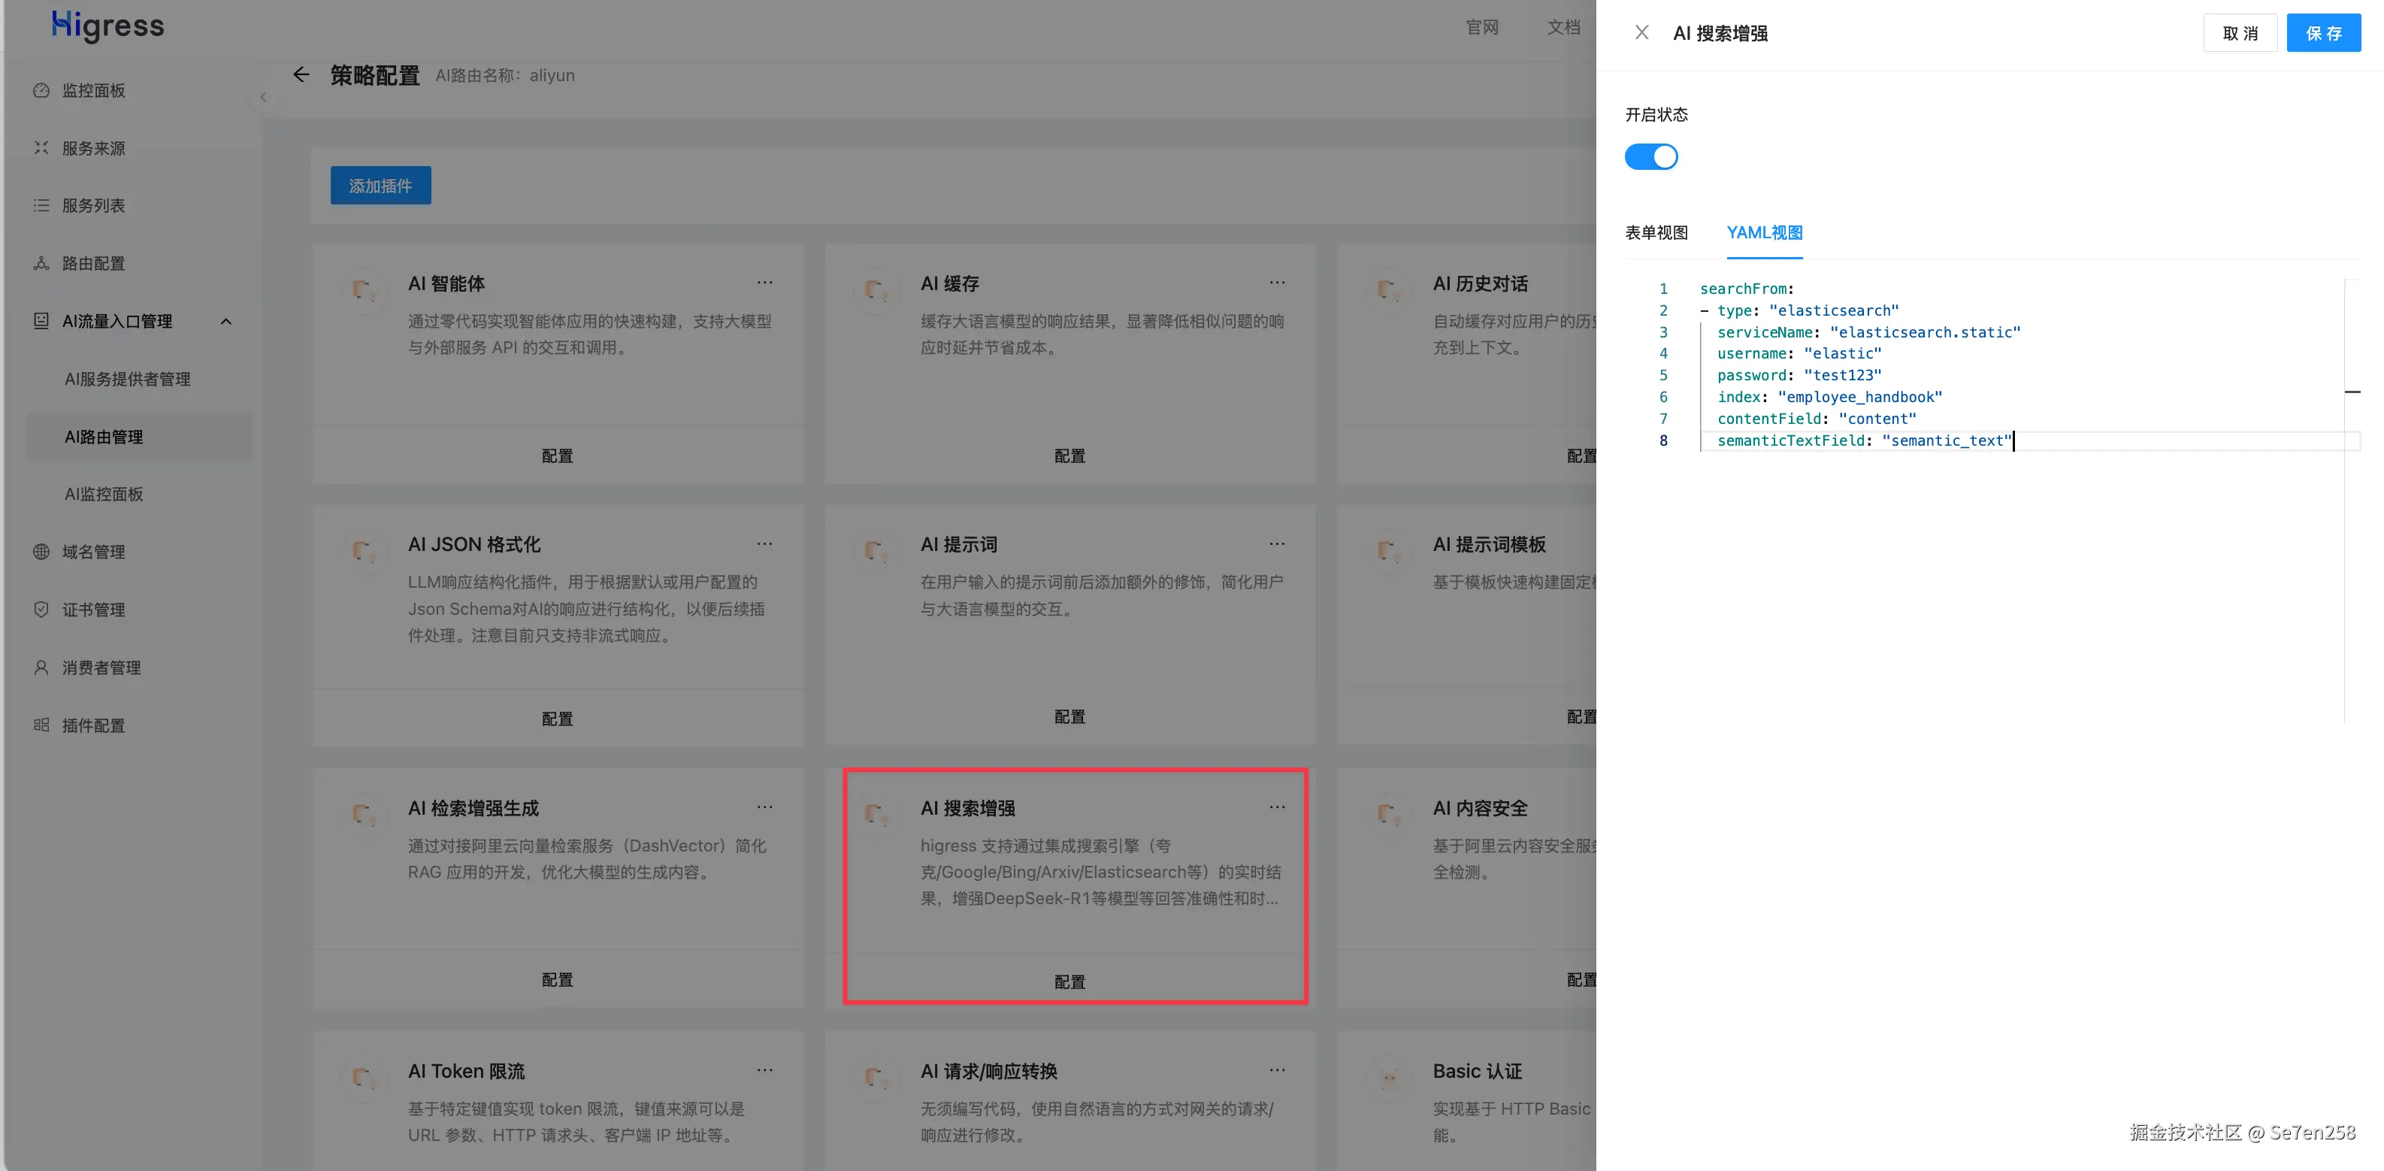This screenshot has width=2384, height=1171.
Task: Click the monitoring dashboard icon in sidebar
Action: [x=41, y=91]
